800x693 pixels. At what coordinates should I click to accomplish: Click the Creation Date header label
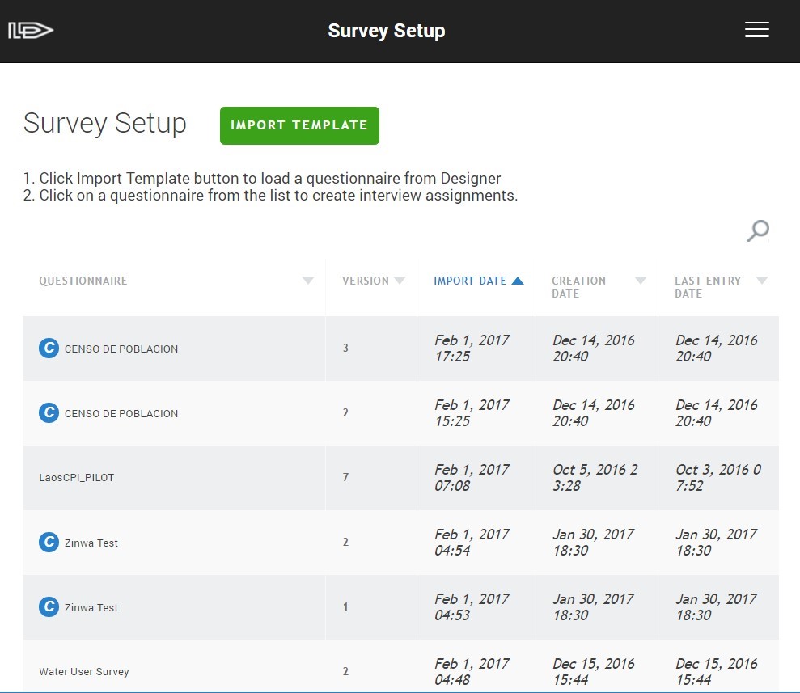[x=578, y=287]
